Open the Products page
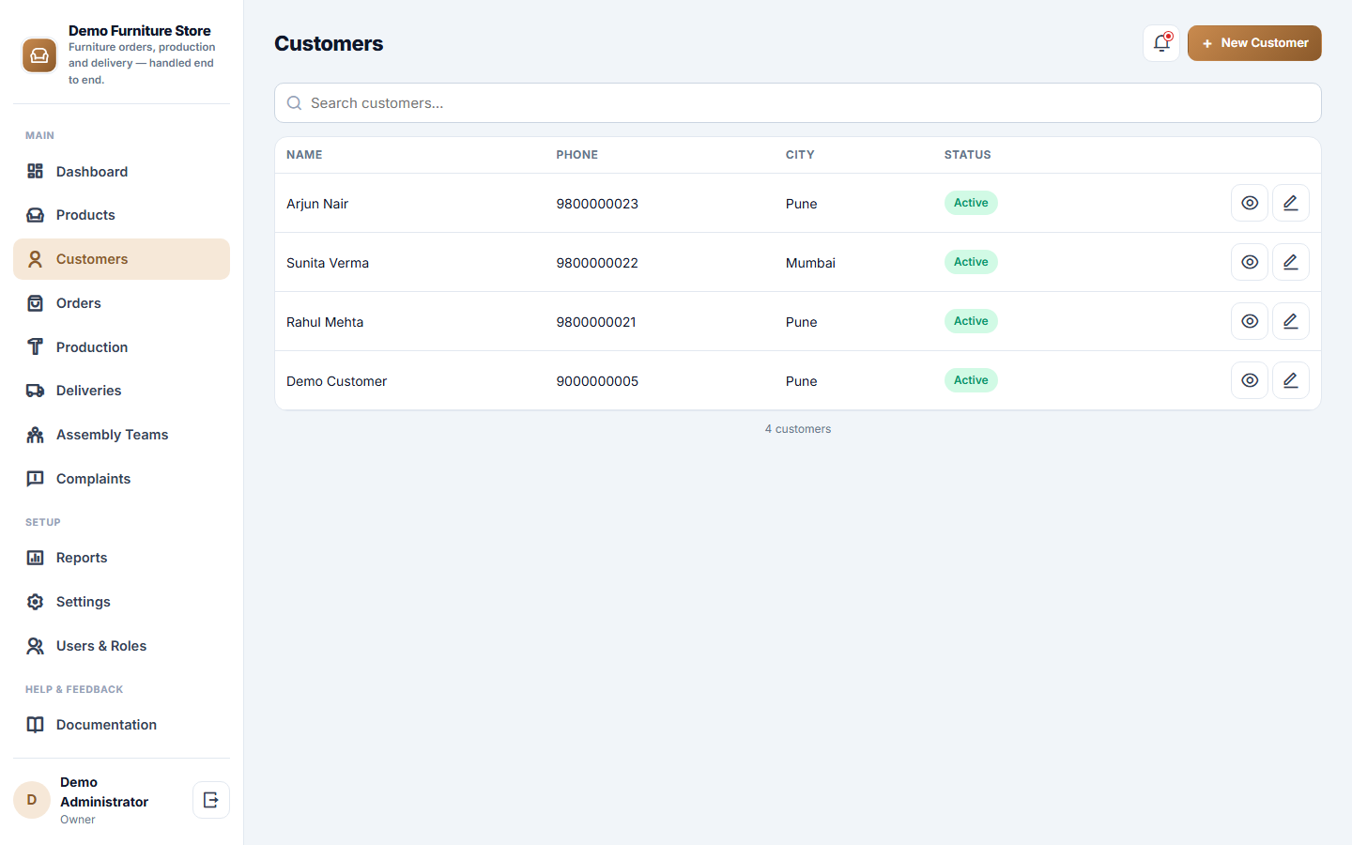 click(x=121, y=215)
